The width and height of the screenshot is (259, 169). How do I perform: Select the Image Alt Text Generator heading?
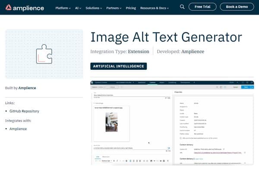[166, 38]
